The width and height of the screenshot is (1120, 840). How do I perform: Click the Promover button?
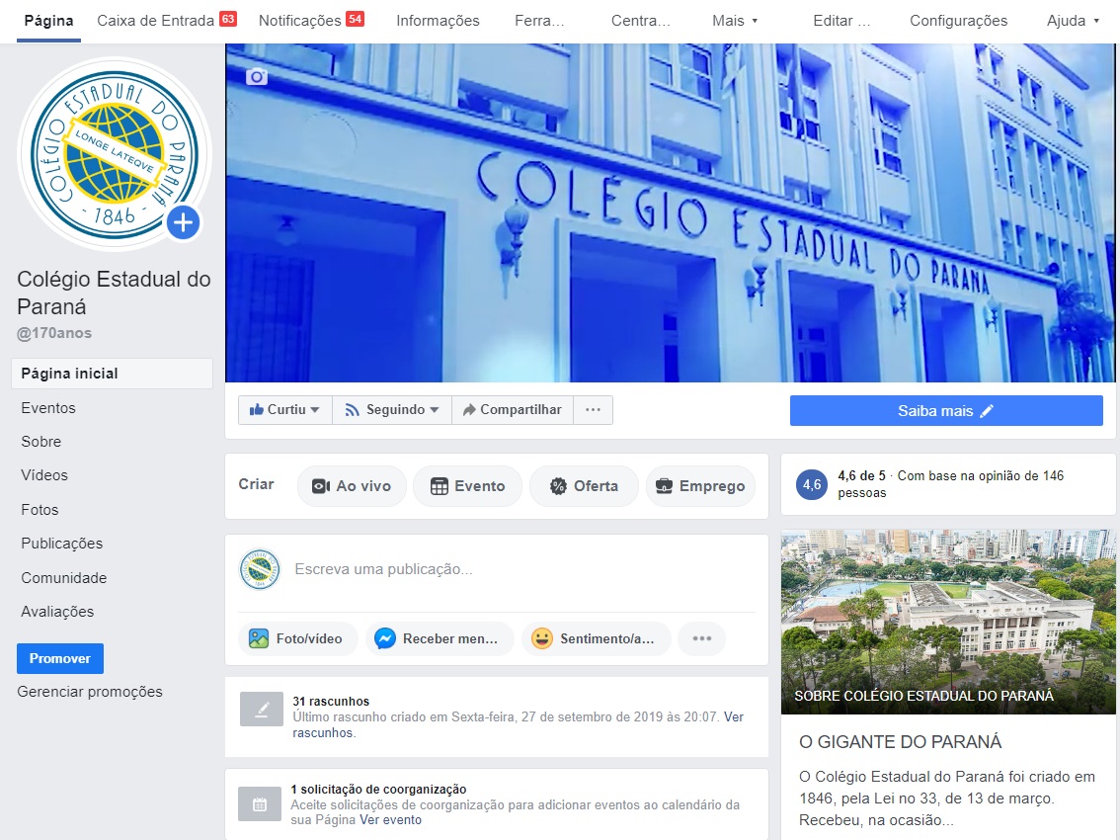[60, 658]
